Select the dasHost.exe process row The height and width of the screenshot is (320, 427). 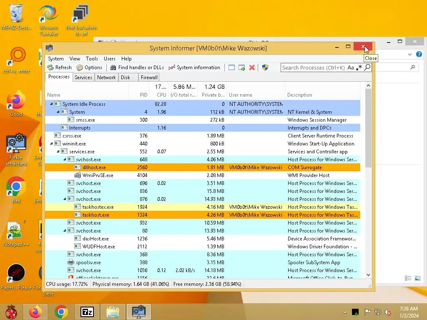coord(203,238)
